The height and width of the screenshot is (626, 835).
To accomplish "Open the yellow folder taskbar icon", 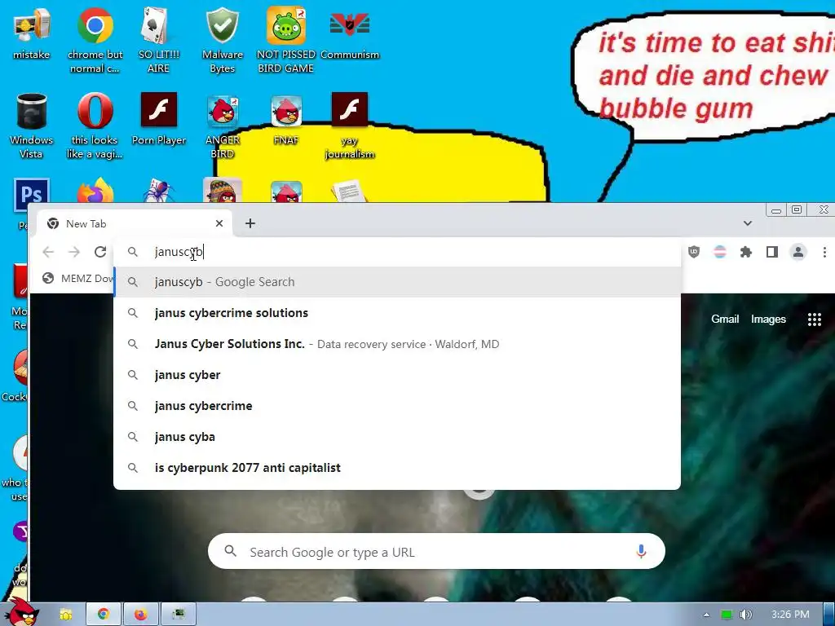I will point(65,615).
